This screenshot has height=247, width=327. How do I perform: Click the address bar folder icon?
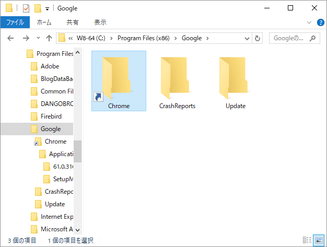click(62, 38)
